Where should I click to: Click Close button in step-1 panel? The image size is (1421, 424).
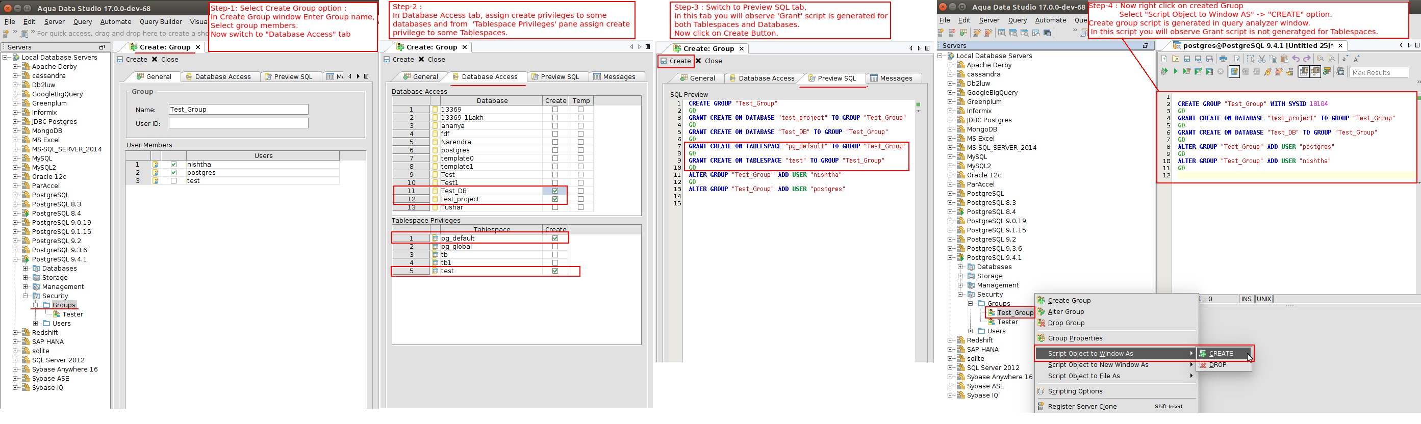click(165, 60)
